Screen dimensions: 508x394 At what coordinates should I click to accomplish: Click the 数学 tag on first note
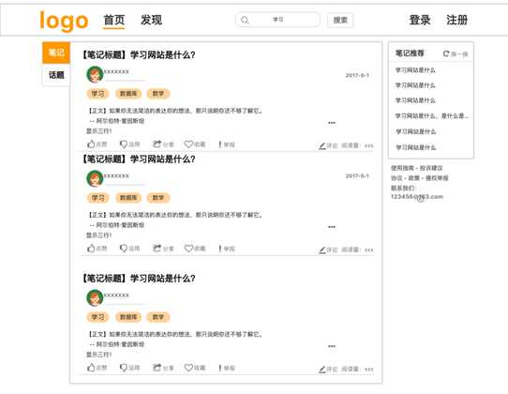[158, 94]
